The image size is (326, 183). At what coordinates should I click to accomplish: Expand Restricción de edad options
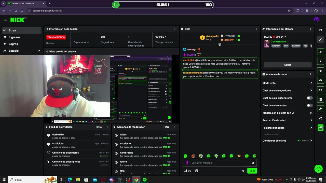[311, 120]
